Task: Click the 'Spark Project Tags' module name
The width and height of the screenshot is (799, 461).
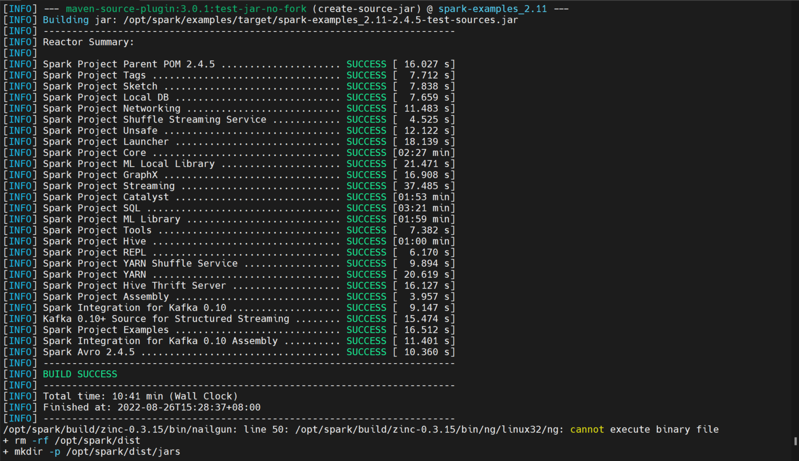Action: click(x=95, y=75)
